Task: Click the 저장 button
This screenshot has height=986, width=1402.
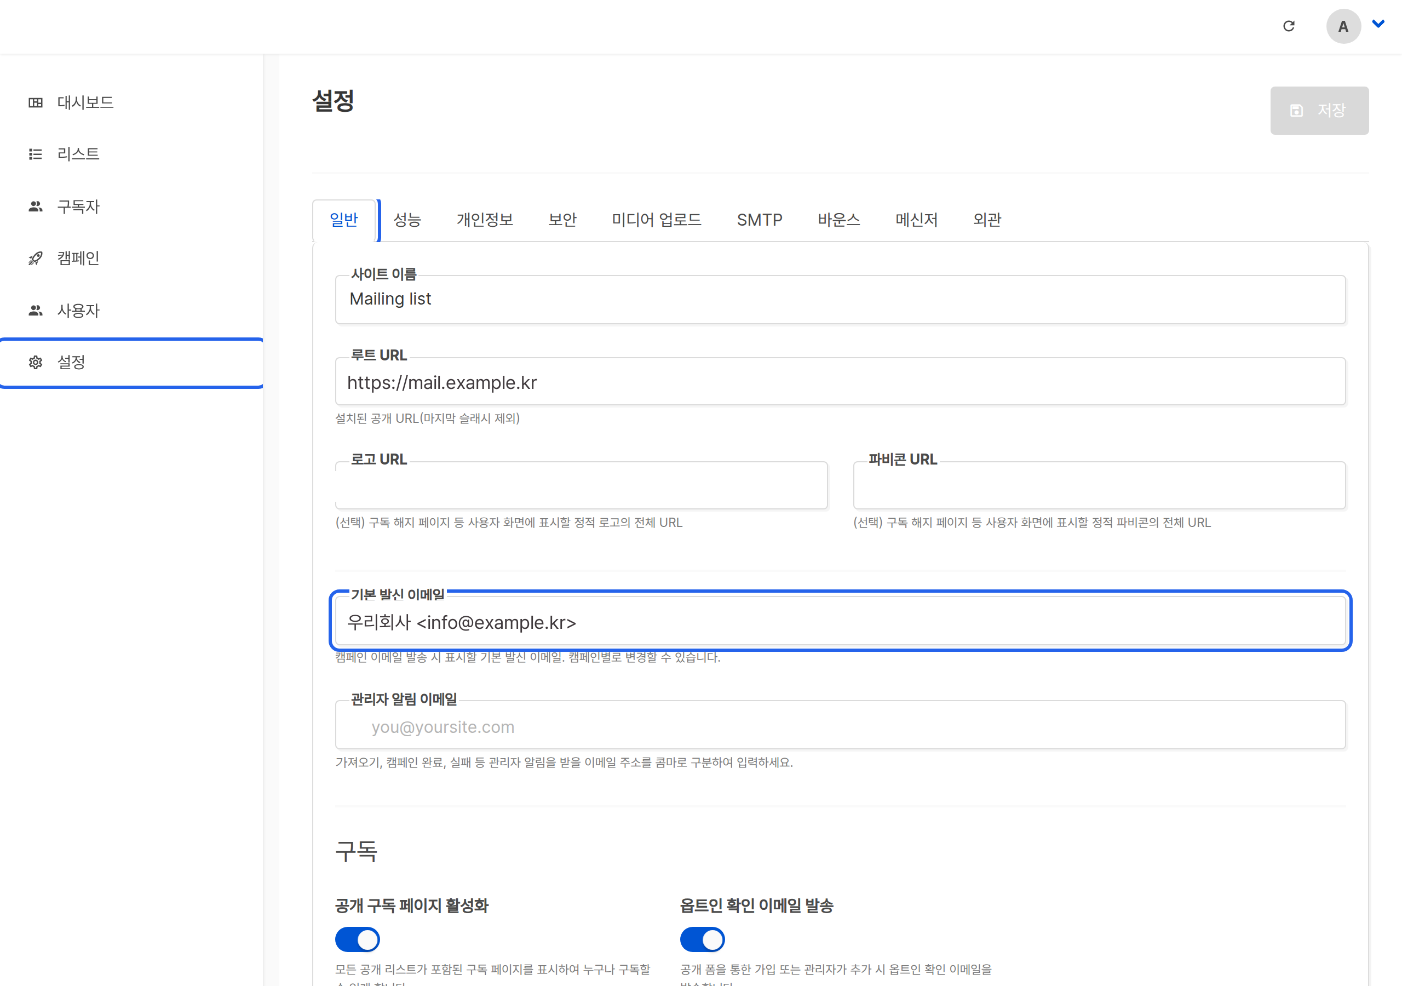Action: point(1319,111)
